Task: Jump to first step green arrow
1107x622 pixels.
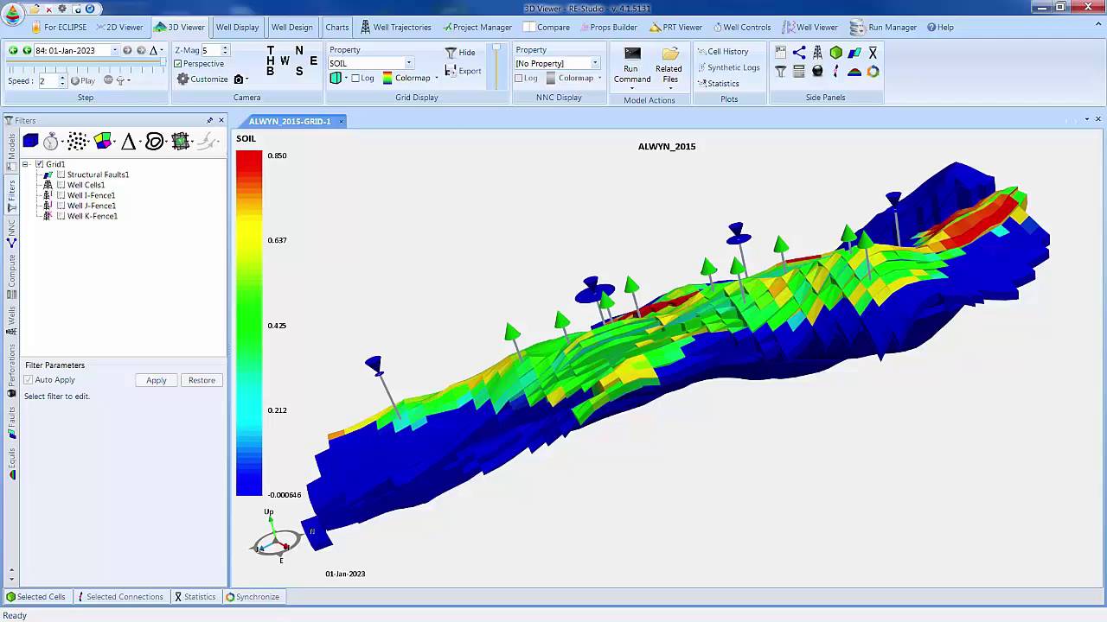Action: [x=13, y=50]
